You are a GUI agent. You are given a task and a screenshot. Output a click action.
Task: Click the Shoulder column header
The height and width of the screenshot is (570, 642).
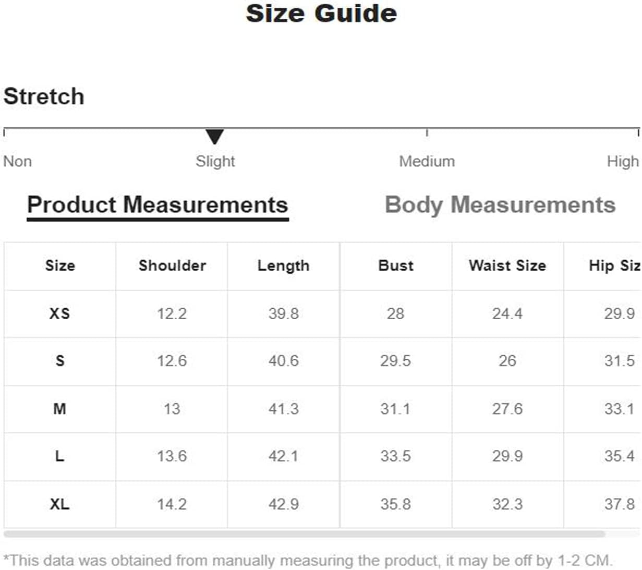(x=172, y=266)
